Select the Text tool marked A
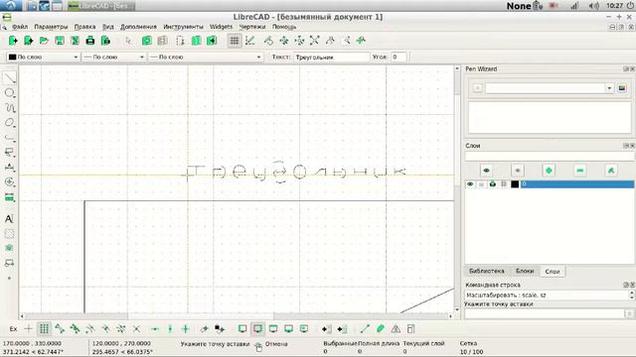The width and height of the screenshot is (636, 357). tap(9, 219)
